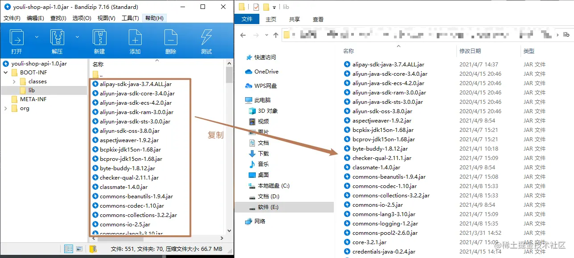Open the 帮助(H) menu

[x=154, y=18]
